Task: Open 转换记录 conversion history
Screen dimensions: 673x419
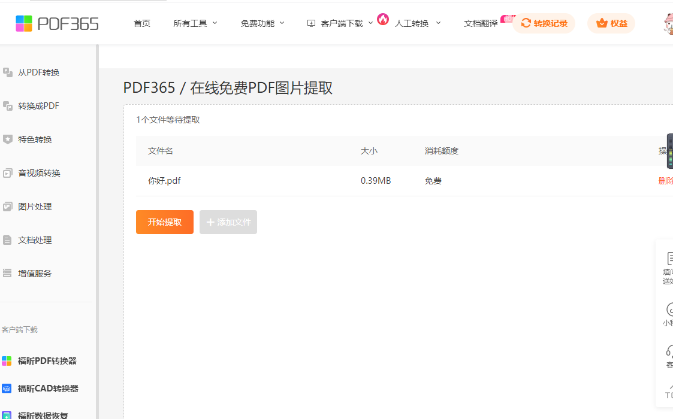Action: click(544, 23)
